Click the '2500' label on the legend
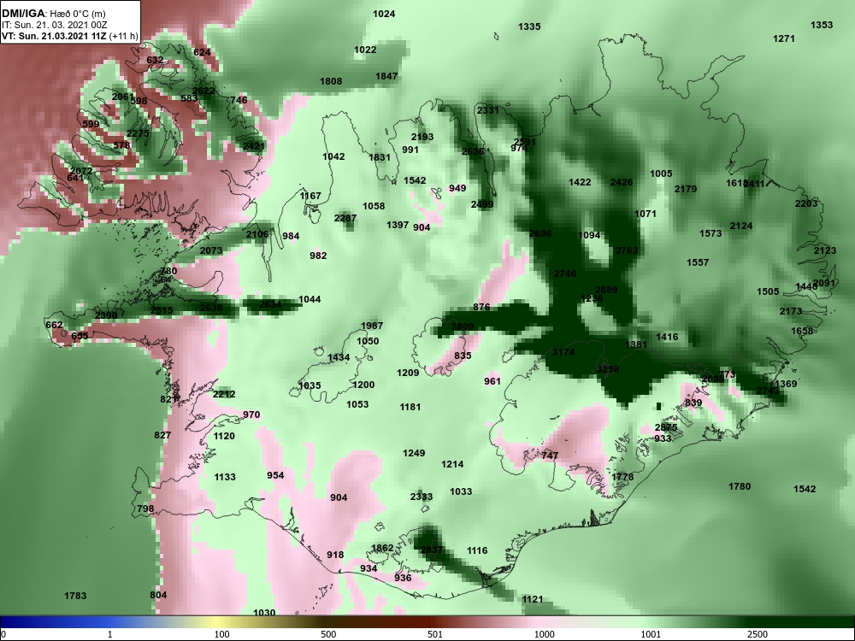The width and height of the screenshot is (855, 641). [758, 634]
